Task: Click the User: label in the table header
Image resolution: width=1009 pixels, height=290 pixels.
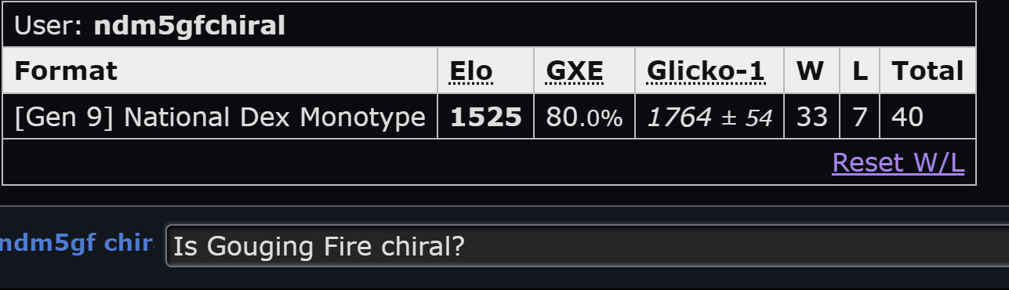Action: 49,26
